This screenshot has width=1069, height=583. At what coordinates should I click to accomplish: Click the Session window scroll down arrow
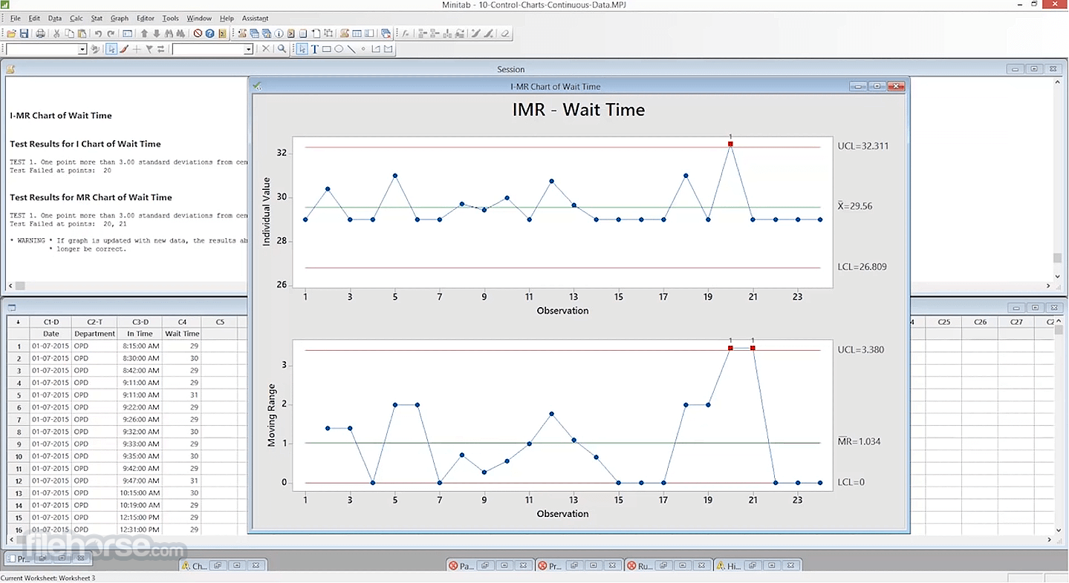pos(1058,276)
